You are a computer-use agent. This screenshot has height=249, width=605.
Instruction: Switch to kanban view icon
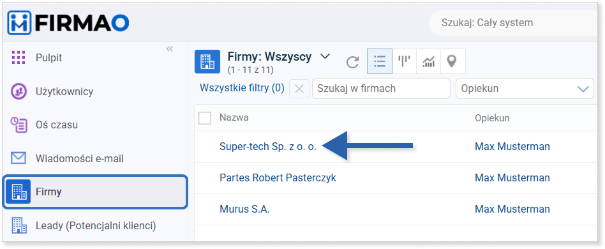coord(404,61)
